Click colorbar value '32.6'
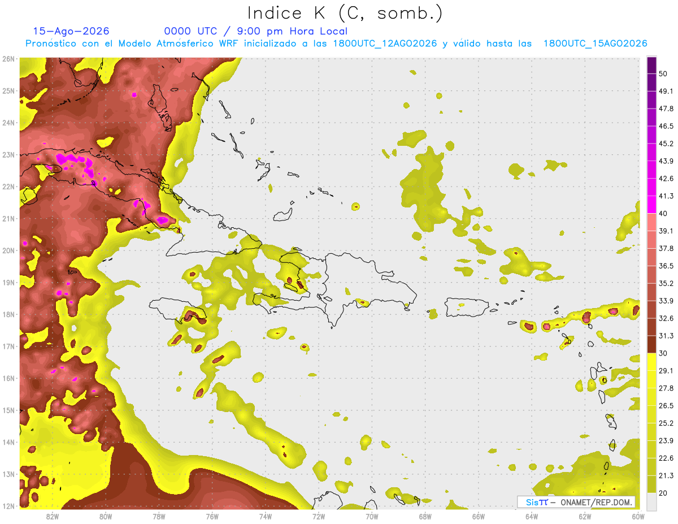This screenshot has width=678, height=524. pos(666,318)
